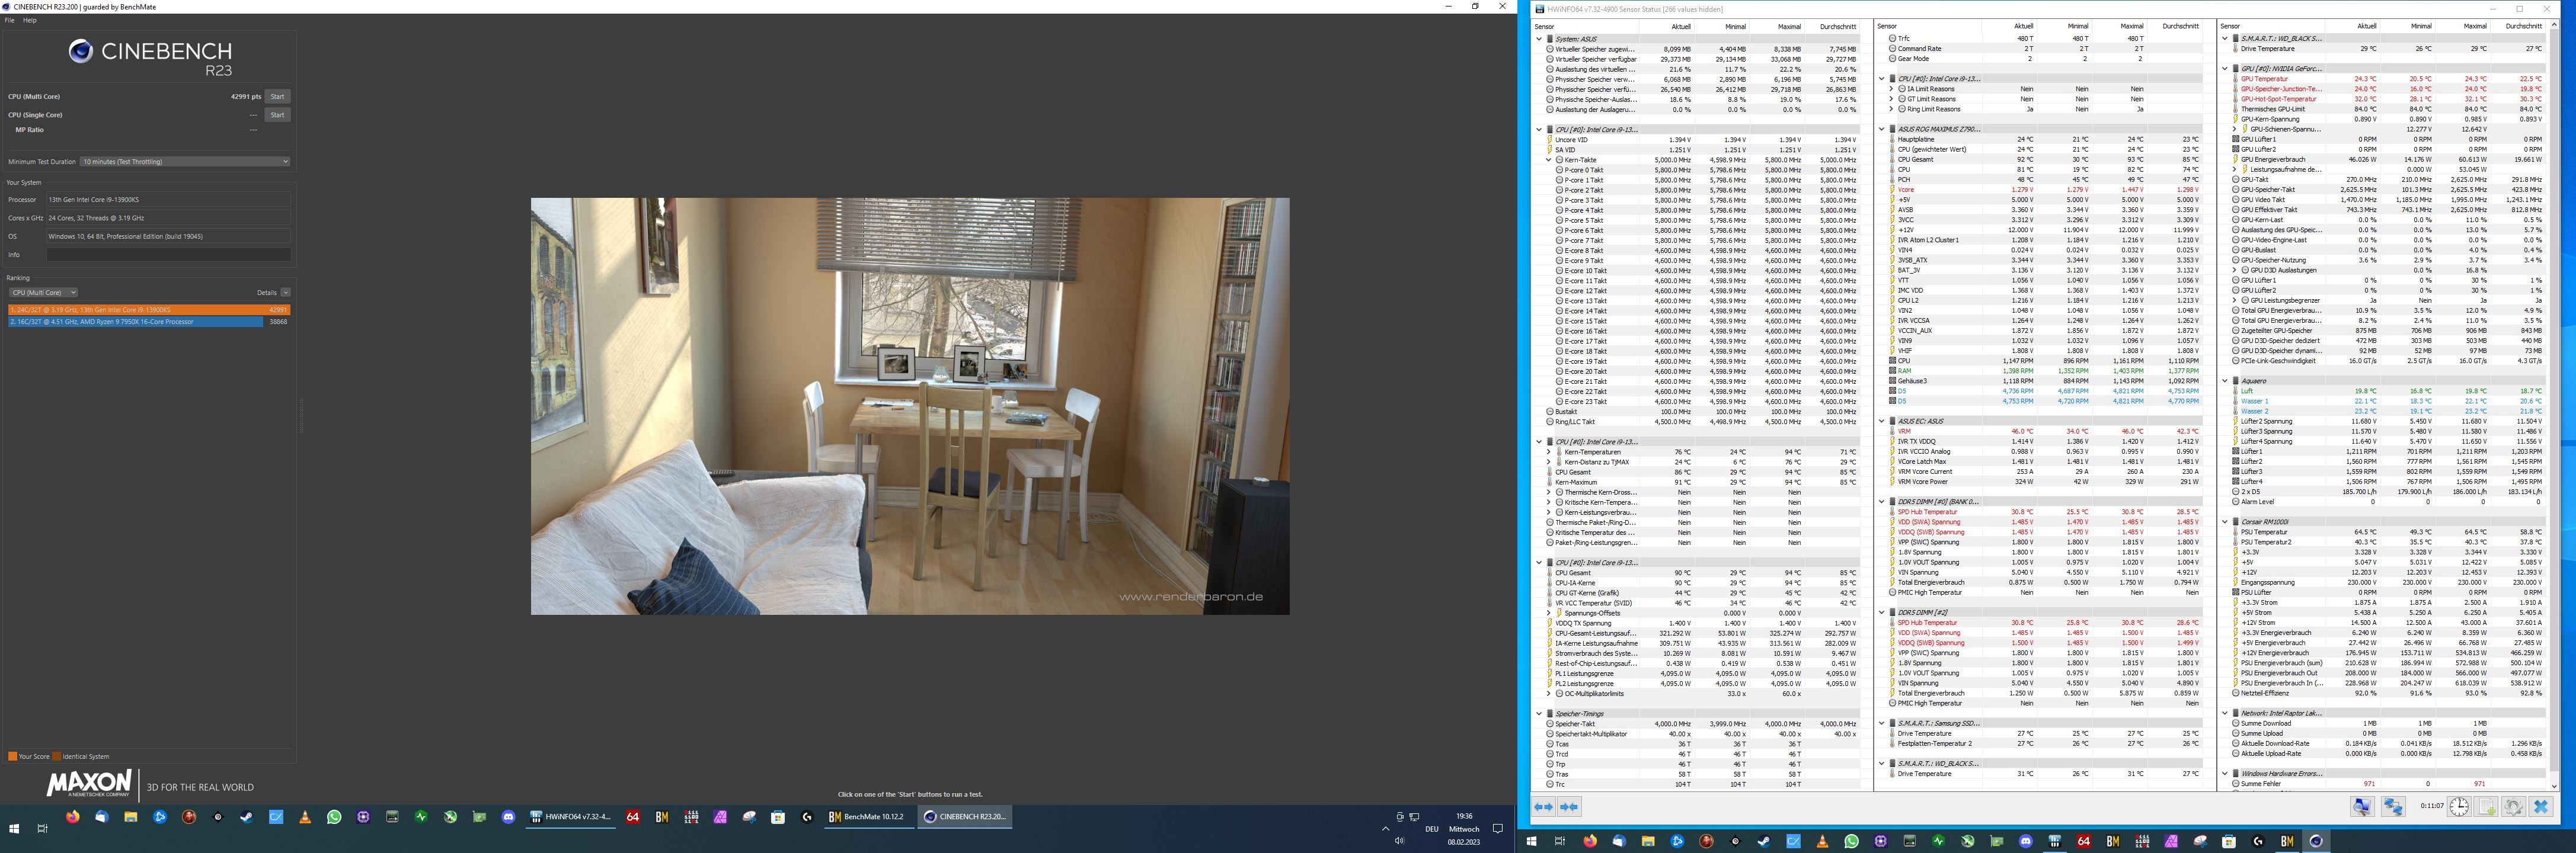Screen dimensions: 2576x853
Task: Open the Cinebench File menu
Action: (x=10, y=20)
